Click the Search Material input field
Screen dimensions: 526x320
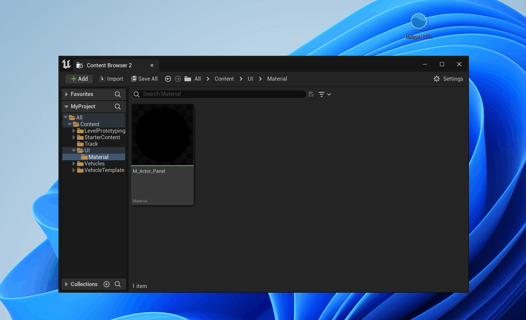219,94
